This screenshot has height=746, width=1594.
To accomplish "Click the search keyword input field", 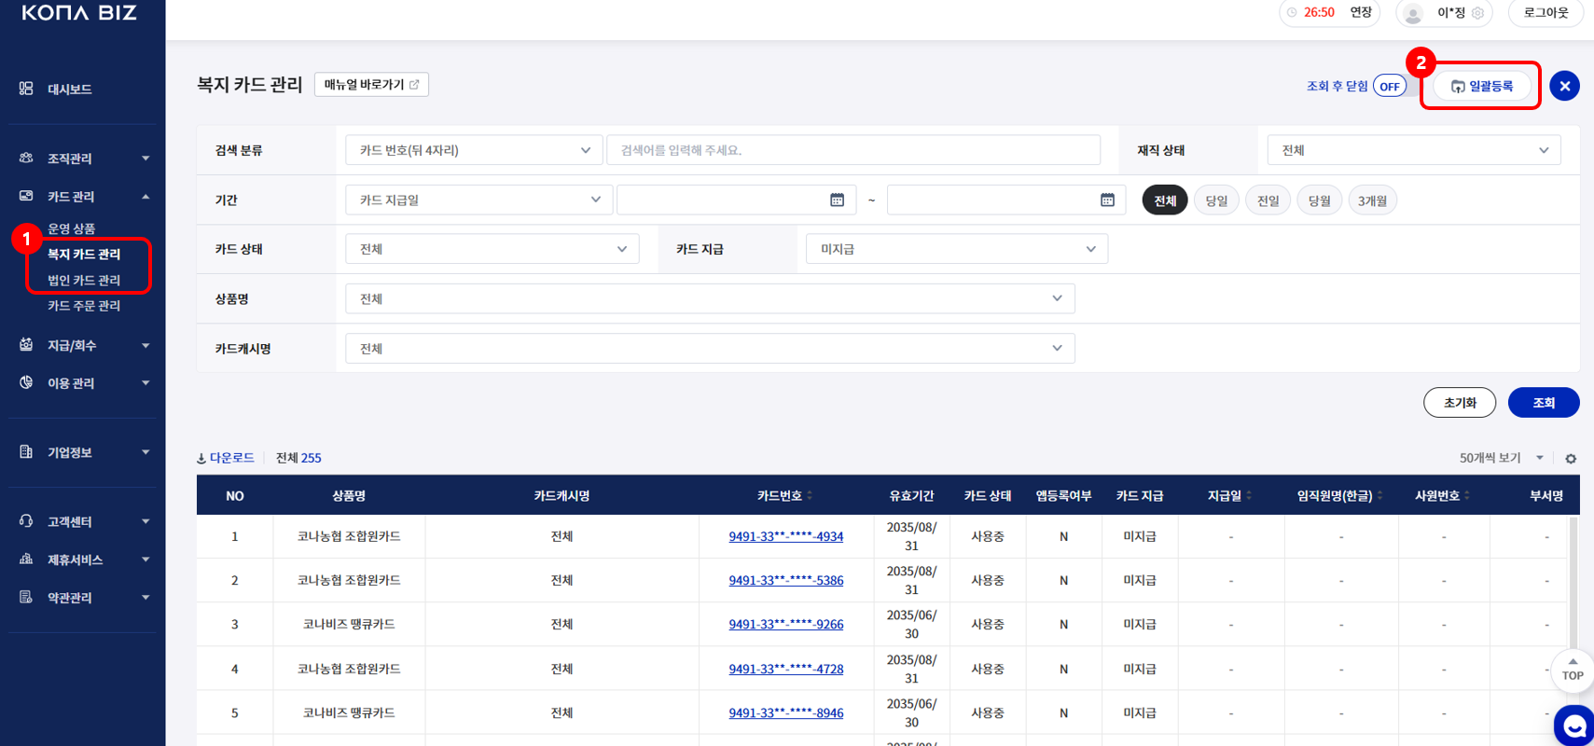I will coord(852,150).
